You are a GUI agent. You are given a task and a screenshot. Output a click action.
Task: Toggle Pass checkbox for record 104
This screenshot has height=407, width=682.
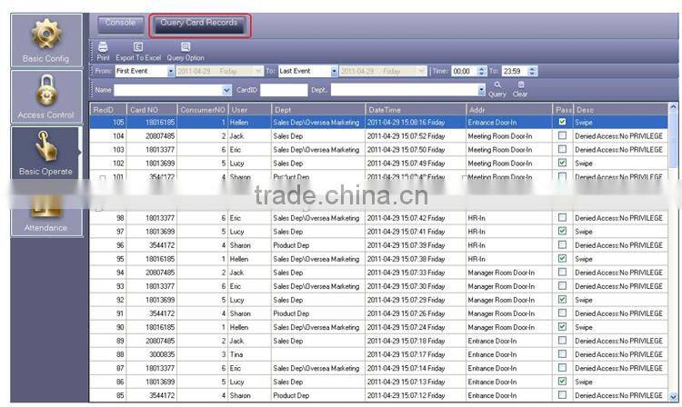click(562, 135)
